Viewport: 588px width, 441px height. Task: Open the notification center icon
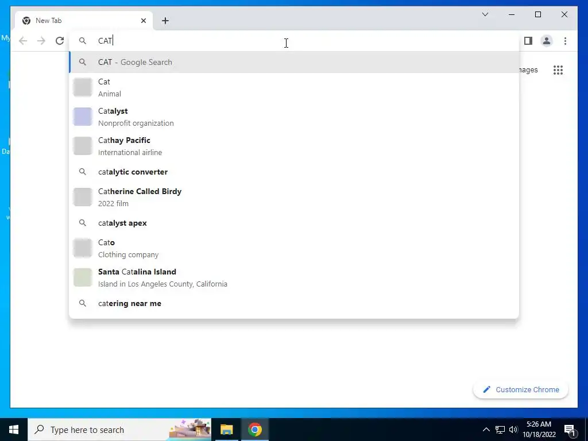(x=570, y=430)
